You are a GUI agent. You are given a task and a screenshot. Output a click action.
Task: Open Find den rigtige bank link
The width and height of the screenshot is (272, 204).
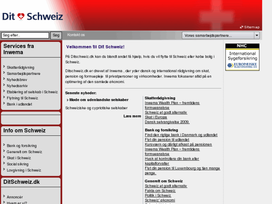(181, 135)
